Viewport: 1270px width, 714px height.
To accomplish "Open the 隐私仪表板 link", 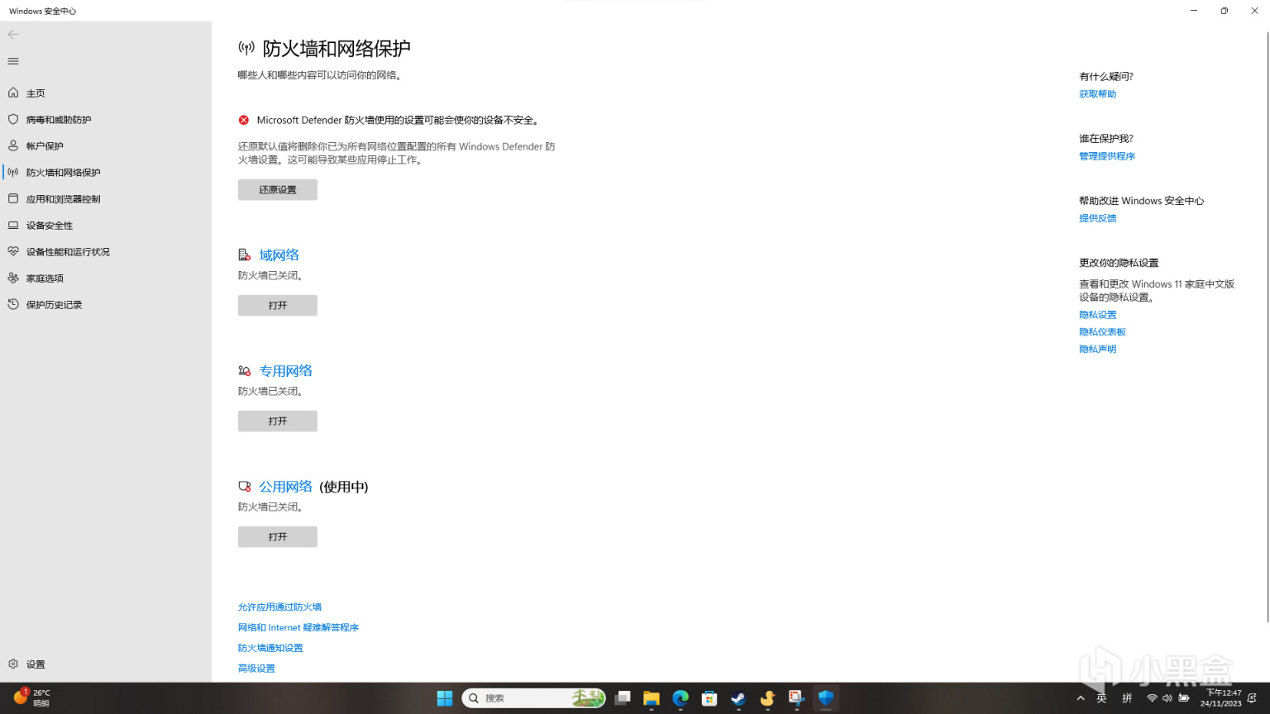I will 1102,332.
